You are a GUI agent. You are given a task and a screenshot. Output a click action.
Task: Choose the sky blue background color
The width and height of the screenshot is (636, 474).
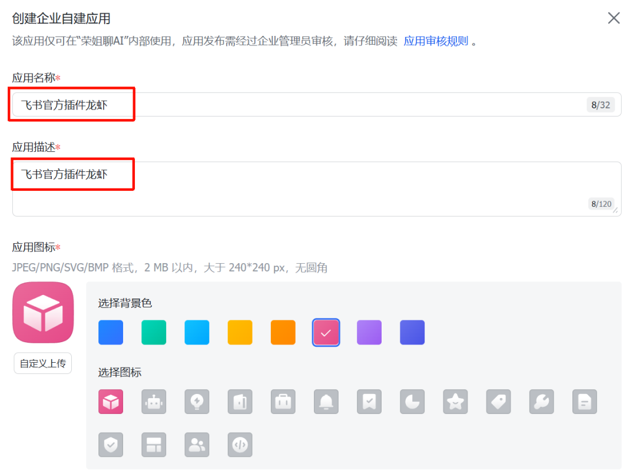click(x=197, y=333)
